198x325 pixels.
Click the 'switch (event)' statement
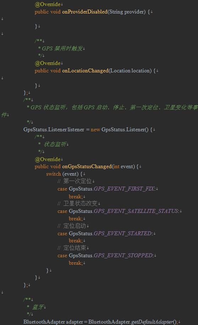coord(64,174)
